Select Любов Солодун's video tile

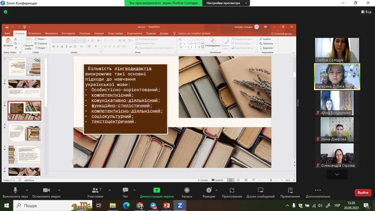337,50
